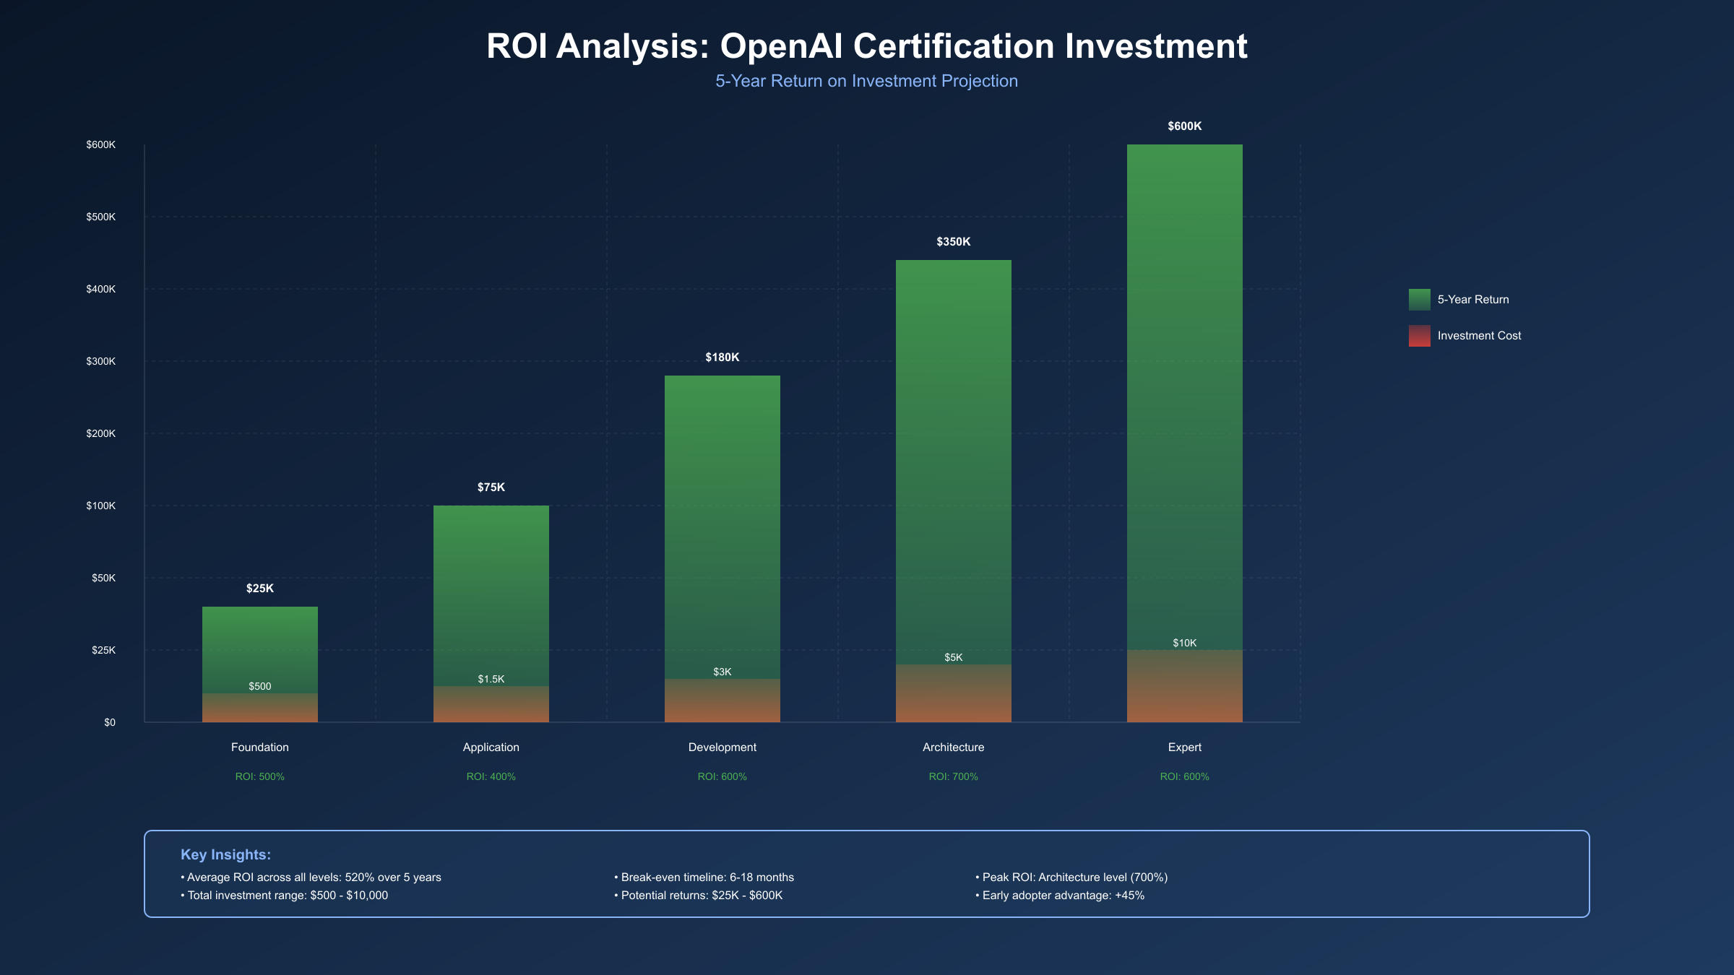Click the Development orange investment cost segment

pos(722,701)
